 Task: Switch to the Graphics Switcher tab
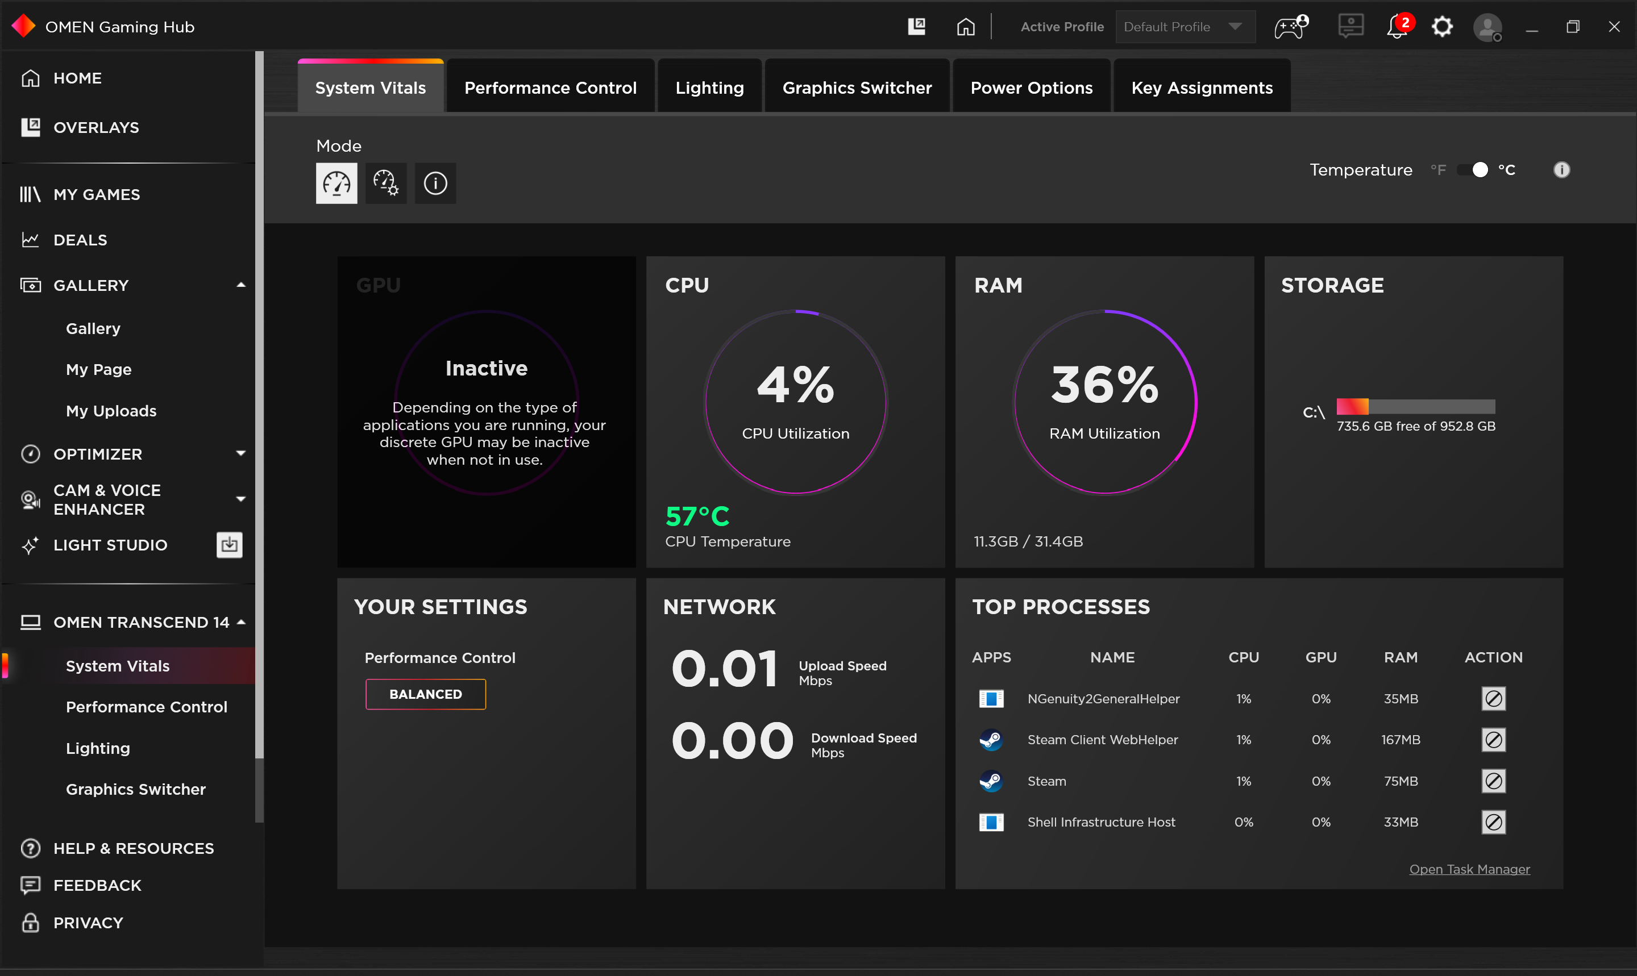(x=857, y=87)
